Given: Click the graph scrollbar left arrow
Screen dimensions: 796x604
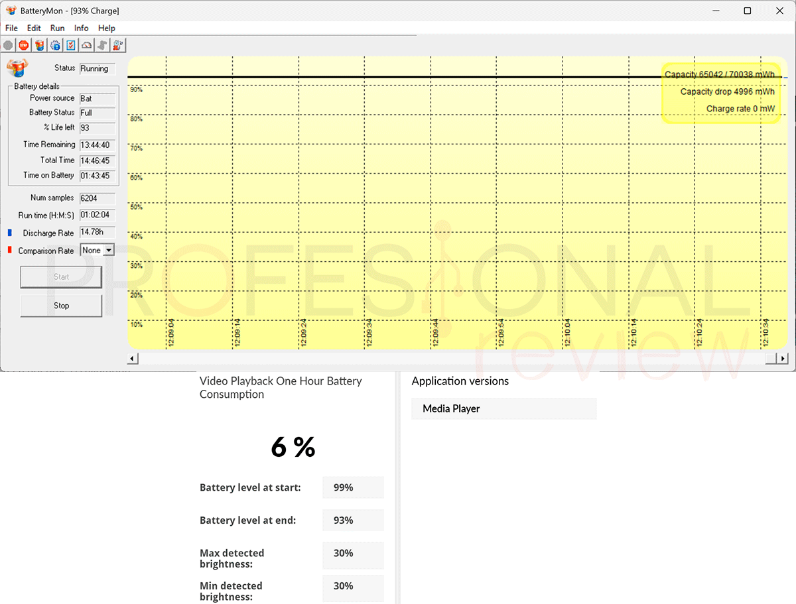Looking at the screenshot, I should (133, 358).
